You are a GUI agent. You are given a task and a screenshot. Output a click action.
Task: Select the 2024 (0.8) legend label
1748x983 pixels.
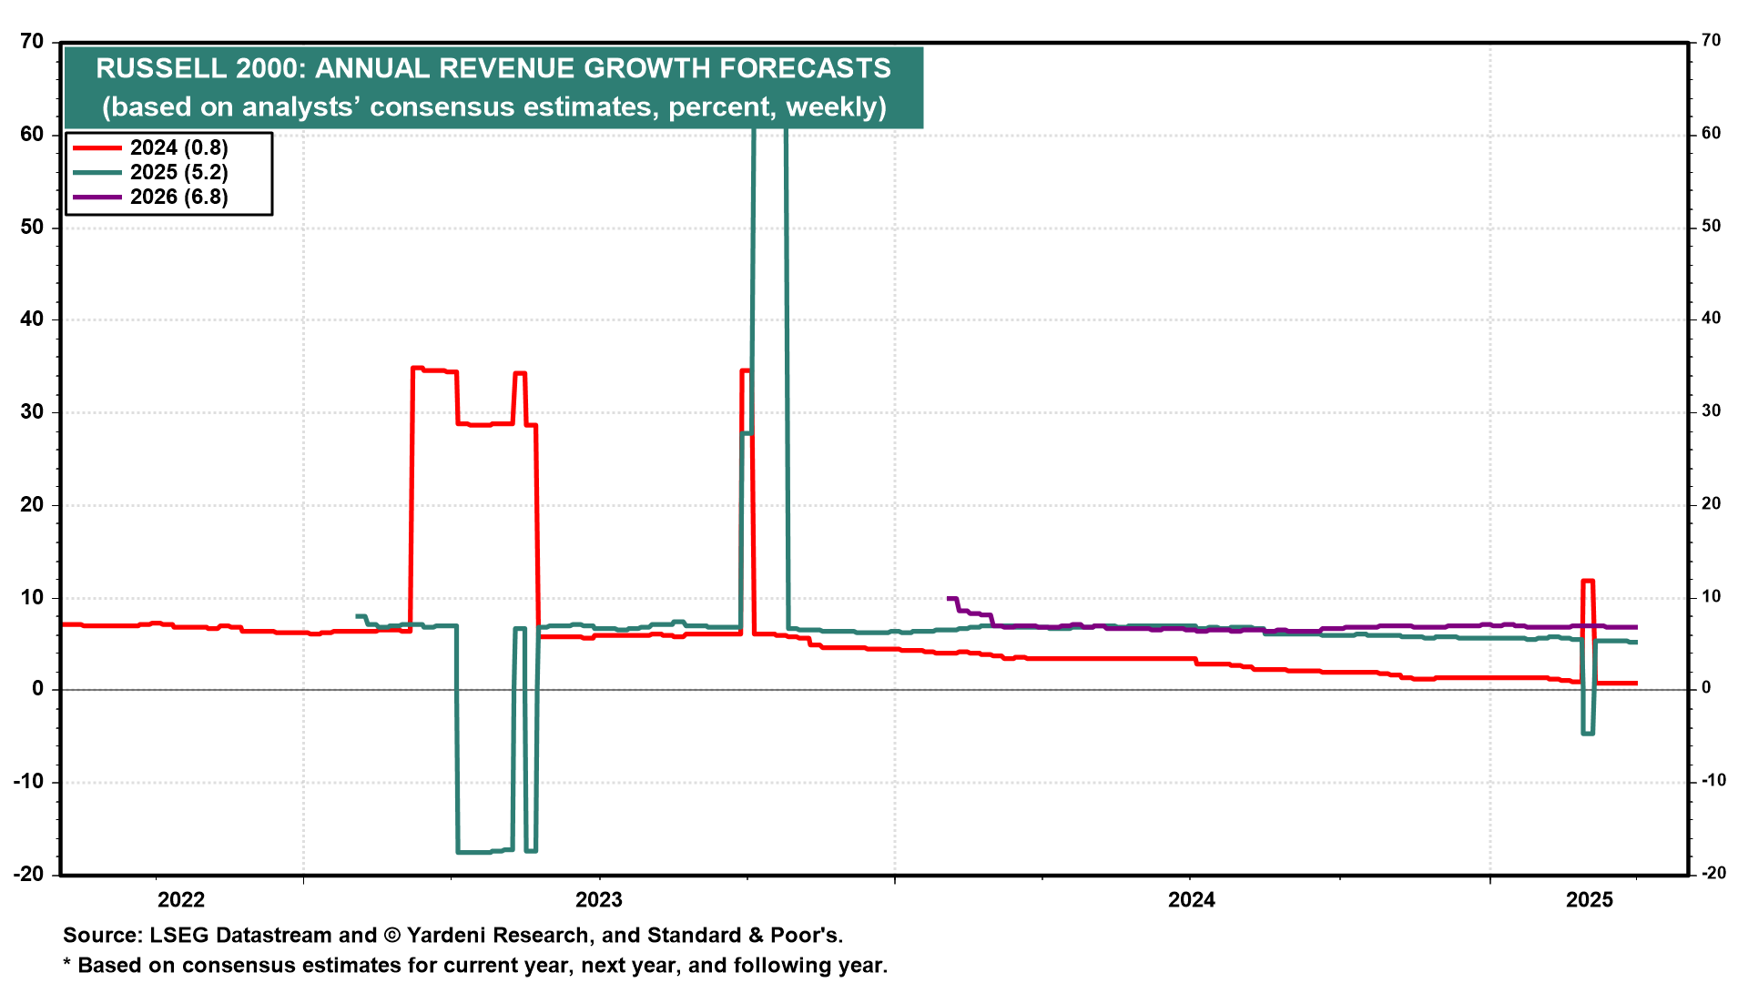(178, 147)
